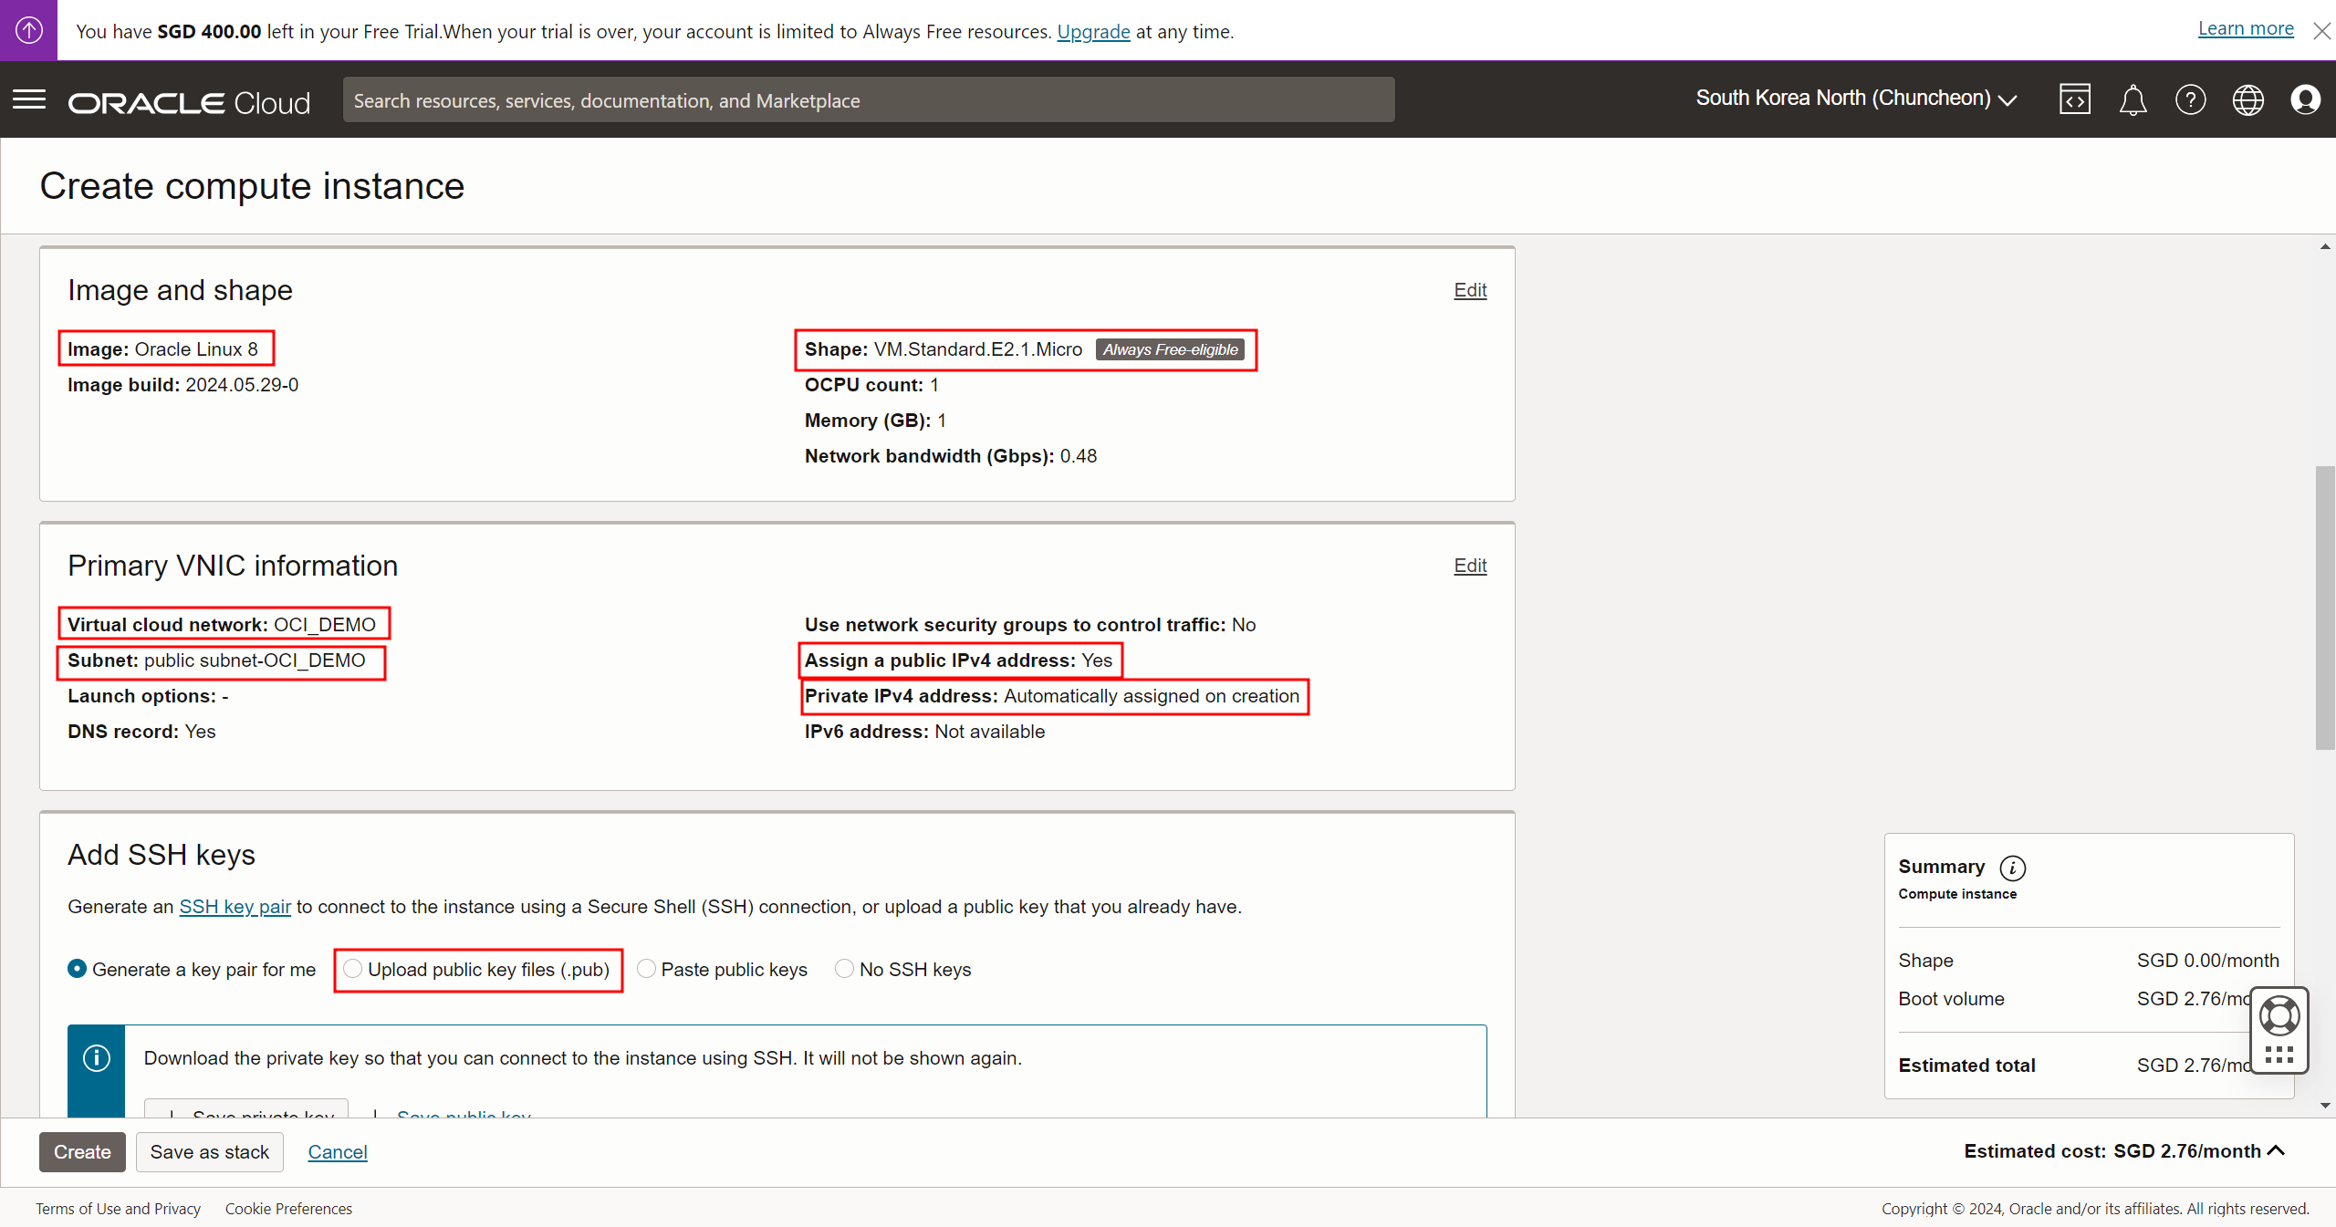Screen dimensions: 2336x1227
Task: Open the announcements bell icon
Action: click(2133, 99)
